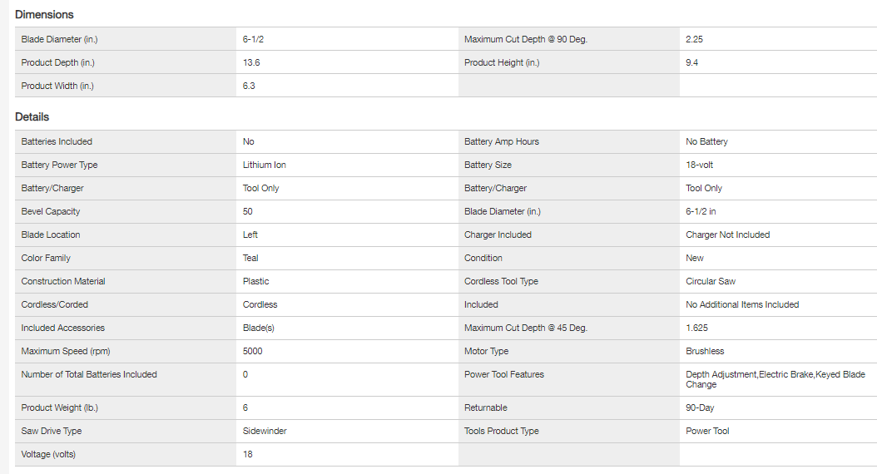Click the Maximum Speed (rpm) value 5000
The height and width of the screenshot is (474, 877).
coord(252,351)
